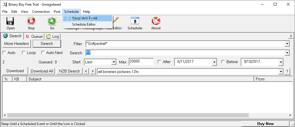Close the open Scheduler menu from the menu bar
The height and width of the screenshot is (127, 295).
coord(72,11)
